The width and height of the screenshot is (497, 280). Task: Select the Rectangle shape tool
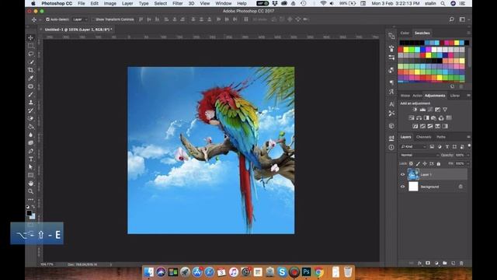pyautogui.click(x=31, y=175)
